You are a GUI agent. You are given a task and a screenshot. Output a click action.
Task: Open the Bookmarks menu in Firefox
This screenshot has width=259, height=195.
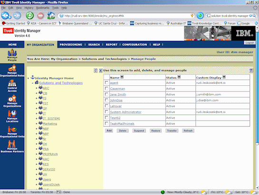[x=43, y=8]
